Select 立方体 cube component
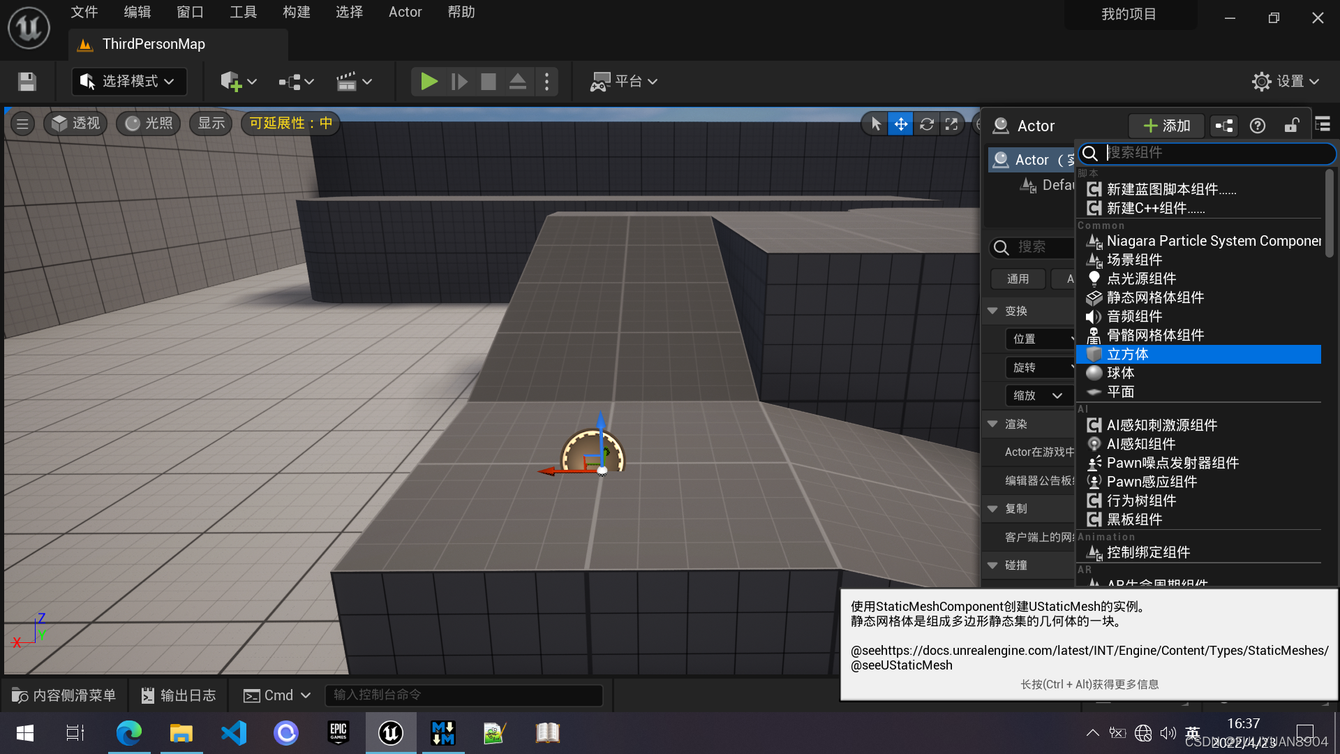The width and height of the screenshot is (1340, 754). pos(1198,355)
